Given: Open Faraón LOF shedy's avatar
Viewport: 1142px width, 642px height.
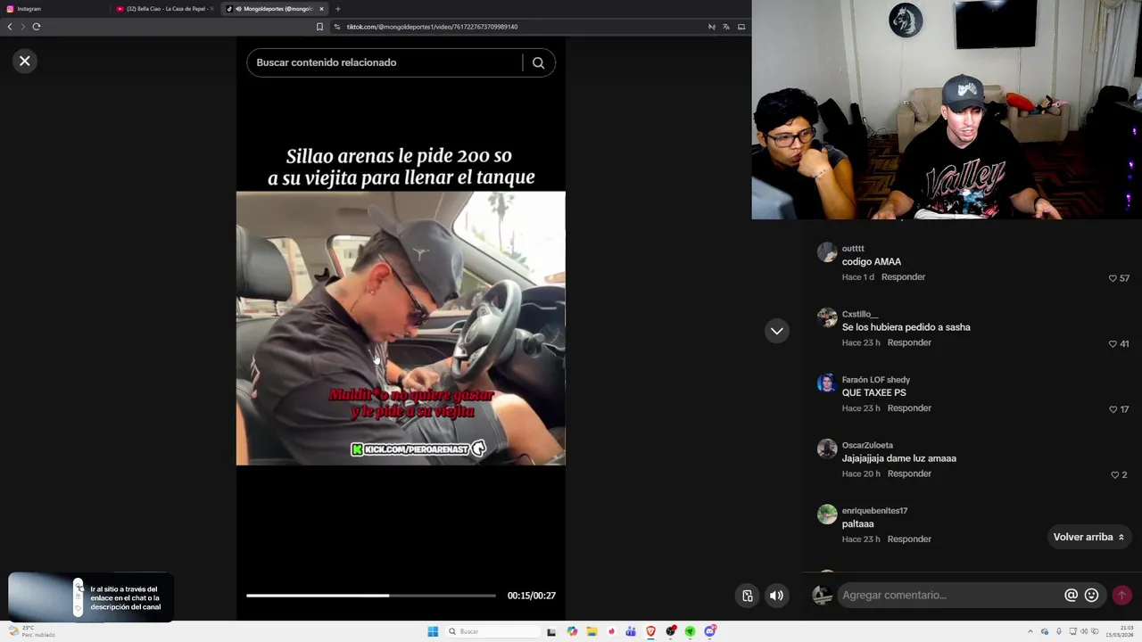Looking at the screenshot, I should [827, 383].
